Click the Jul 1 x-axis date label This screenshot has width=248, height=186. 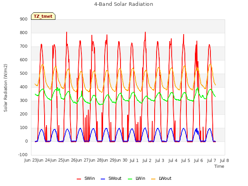coord(134,160)
